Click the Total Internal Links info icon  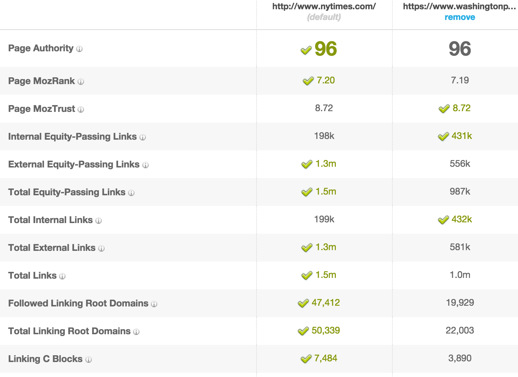point(99,221)
